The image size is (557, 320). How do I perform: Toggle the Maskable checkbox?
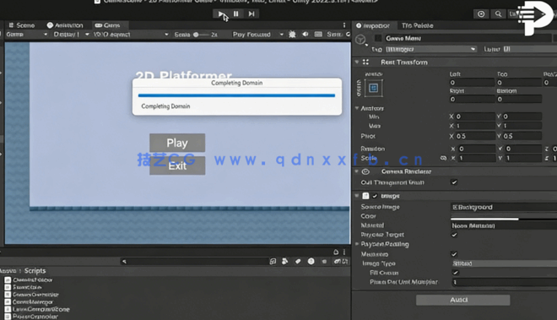pos(454,254)
